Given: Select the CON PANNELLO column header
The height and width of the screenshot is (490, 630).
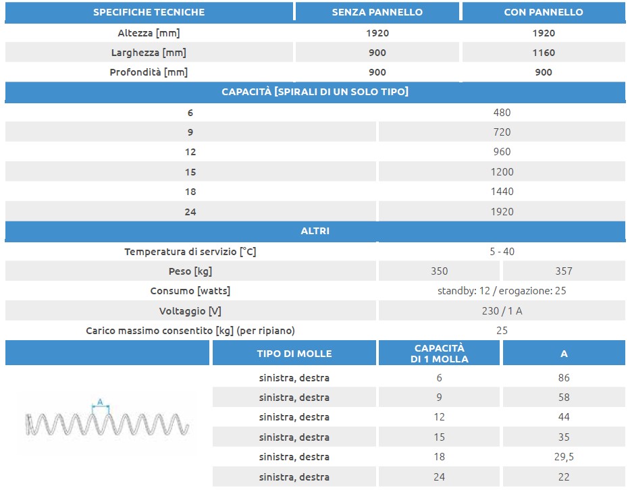Looking at the screenshot, I should point(544,12).
